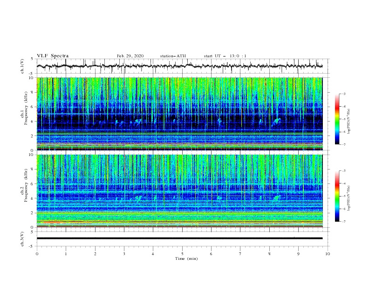Screen dimensions: 369x285
Task: Select the date "Feb. 29, 2020"
Action: click(x=130, y=56)
